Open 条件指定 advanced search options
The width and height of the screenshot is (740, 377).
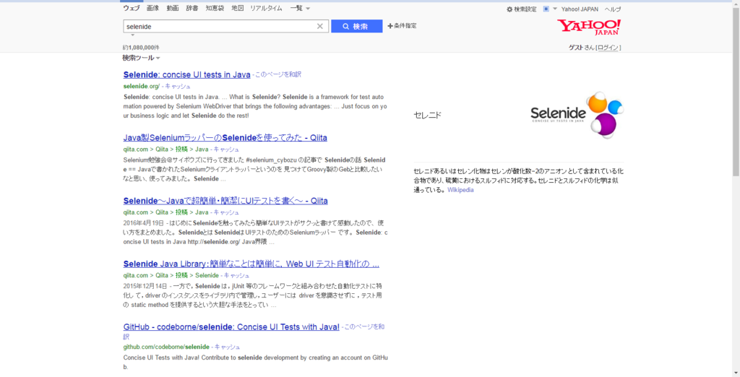[x=402, y=26]
